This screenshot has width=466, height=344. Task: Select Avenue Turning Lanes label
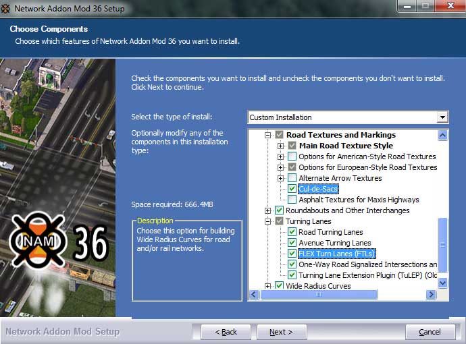pyautogui.click(x=335, y=243)
